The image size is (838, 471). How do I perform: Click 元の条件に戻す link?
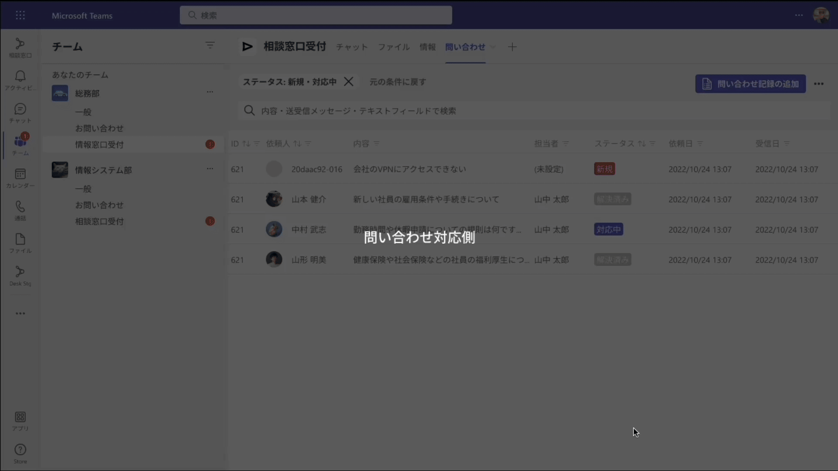(x=398, y=82)
